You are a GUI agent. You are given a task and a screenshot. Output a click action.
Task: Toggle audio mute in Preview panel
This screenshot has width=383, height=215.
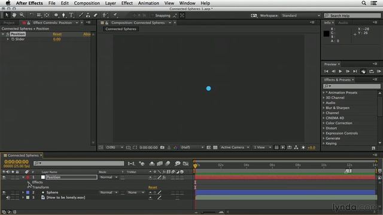363,71
